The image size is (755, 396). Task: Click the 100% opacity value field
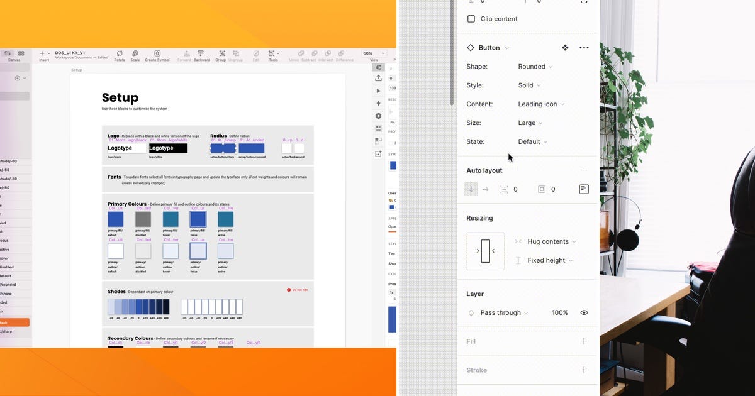tap(559, 312)
